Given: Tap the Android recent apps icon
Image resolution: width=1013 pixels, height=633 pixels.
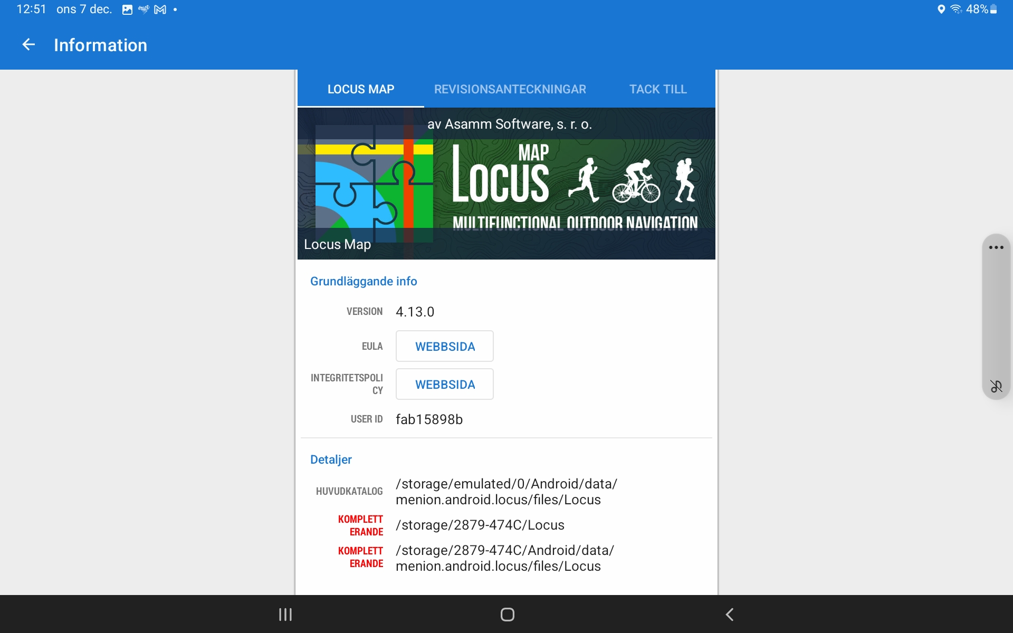Looking at the screenshot, I should (x=285, y=614).
